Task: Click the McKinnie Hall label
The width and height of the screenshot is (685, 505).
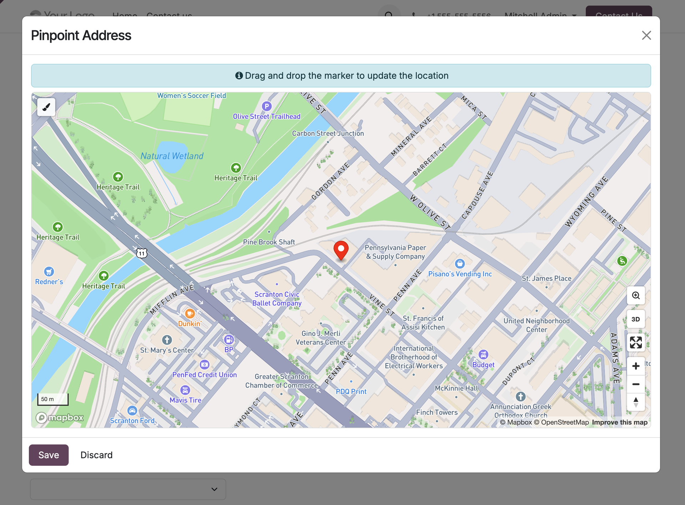Action: point(456,388)
